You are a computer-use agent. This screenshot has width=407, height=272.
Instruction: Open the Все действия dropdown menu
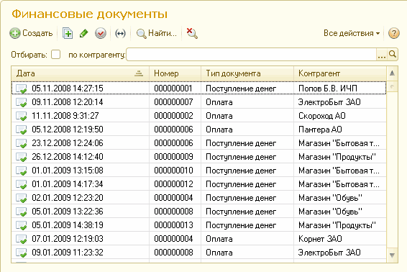pyautogui.click(x=352, y=34)
